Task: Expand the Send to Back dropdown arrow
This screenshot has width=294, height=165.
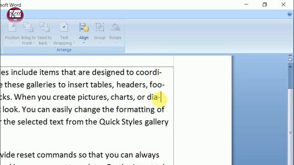Action: coord(49,43)
